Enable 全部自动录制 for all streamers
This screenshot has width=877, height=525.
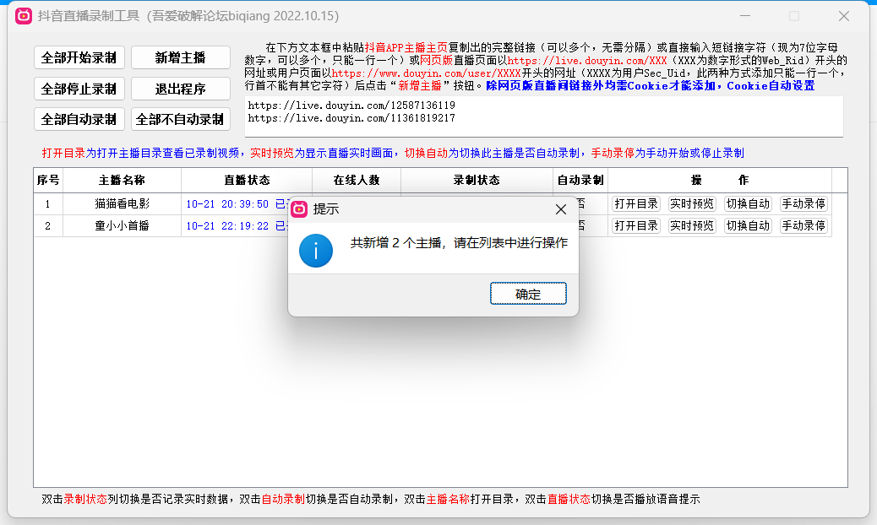point(79,119)
